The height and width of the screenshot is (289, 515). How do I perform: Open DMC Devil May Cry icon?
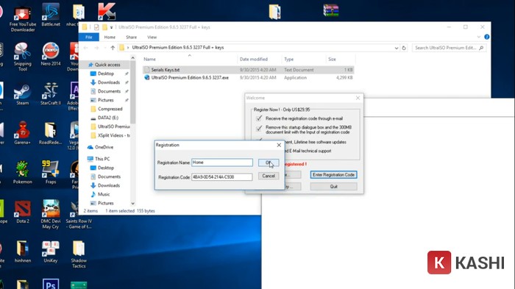tap(51, 215)
